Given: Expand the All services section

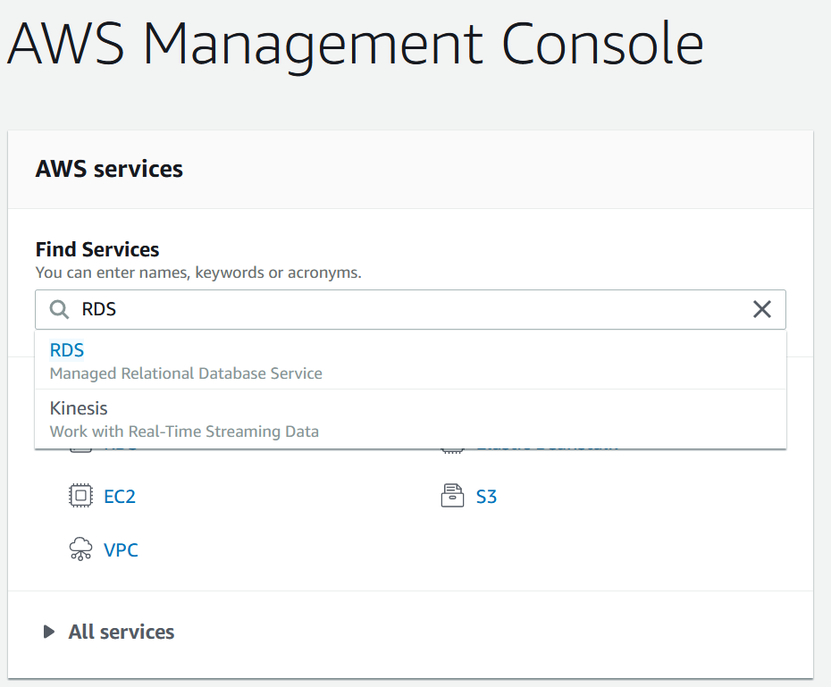Looking at the screenshot, I should [49, 632].
